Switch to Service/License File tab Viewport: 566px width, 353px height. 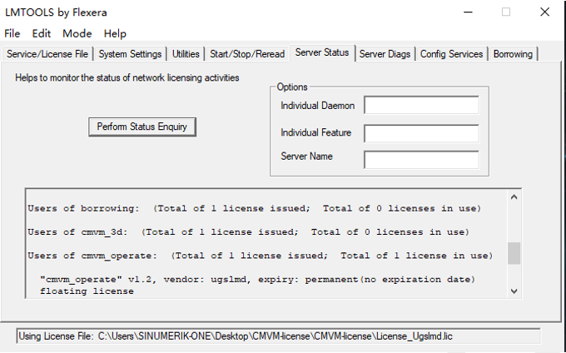click(47, 54)
